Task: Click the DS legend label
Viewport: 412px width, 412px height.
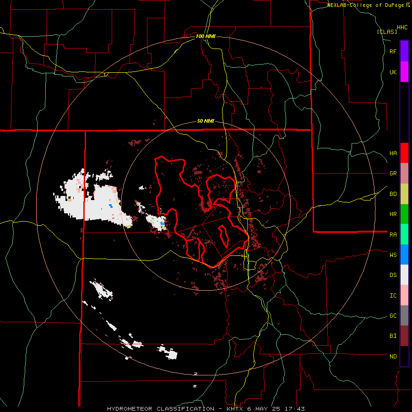Action: click(x=393, y=275)
